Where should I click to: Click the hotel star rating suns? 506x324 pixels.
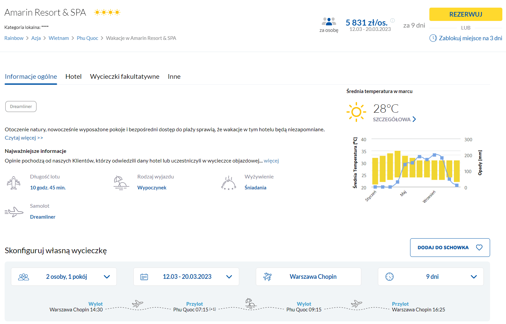coord(107,13)
